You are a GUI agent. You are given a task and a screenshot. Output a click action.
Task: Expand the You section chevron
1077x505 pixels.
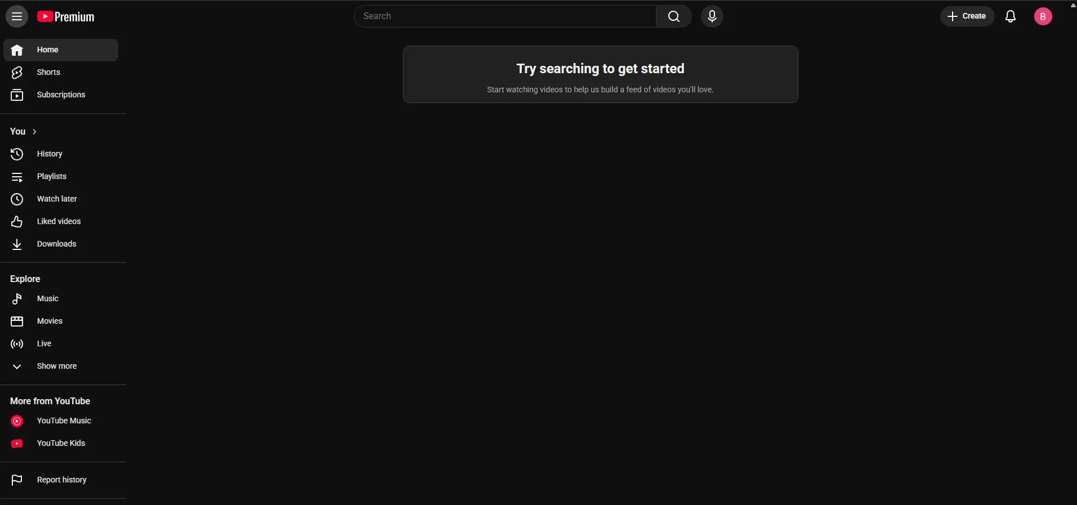[x=34, y=132]
